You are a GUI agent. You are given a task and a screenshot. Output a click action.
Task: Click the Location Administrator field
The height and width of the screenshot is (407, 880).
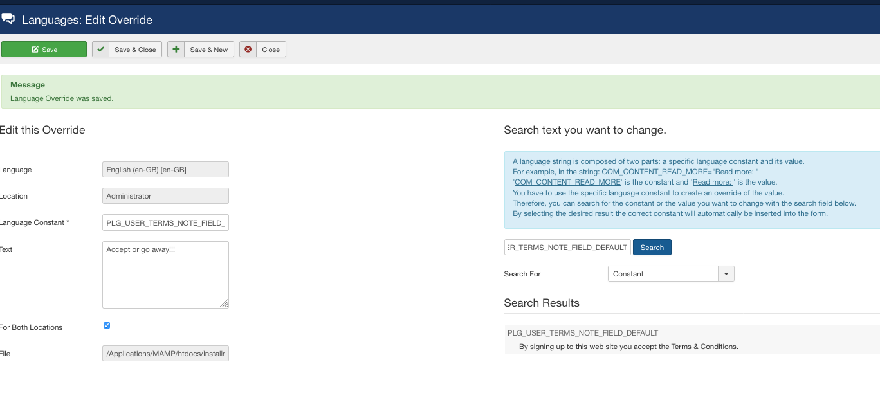coord(165,195)
